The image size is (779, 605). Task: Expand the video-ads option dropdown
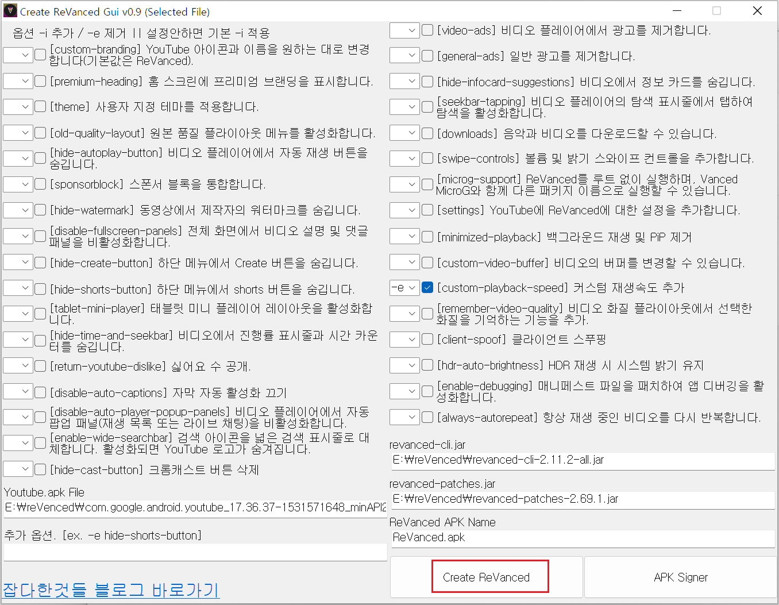tap(404, 30)
